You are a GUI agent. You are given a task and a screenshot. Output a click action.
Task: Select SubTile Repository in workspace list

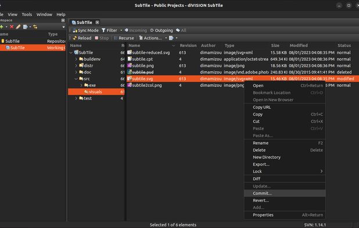33,41
